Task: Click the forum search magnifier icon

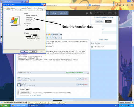Action: coord(115,13)
